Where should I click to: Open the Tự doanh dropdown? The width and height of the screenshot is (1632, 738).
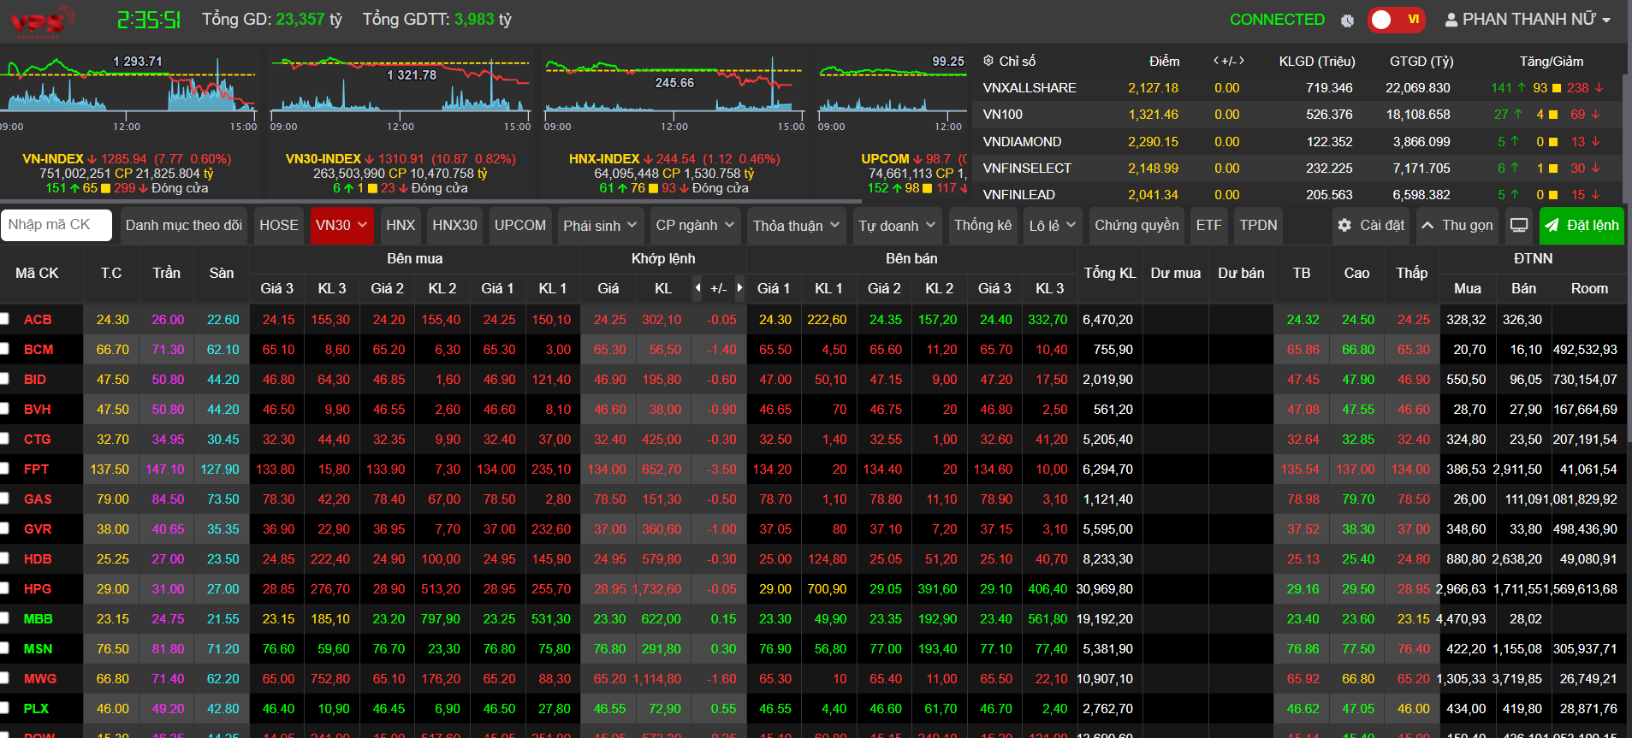[897, 225]
